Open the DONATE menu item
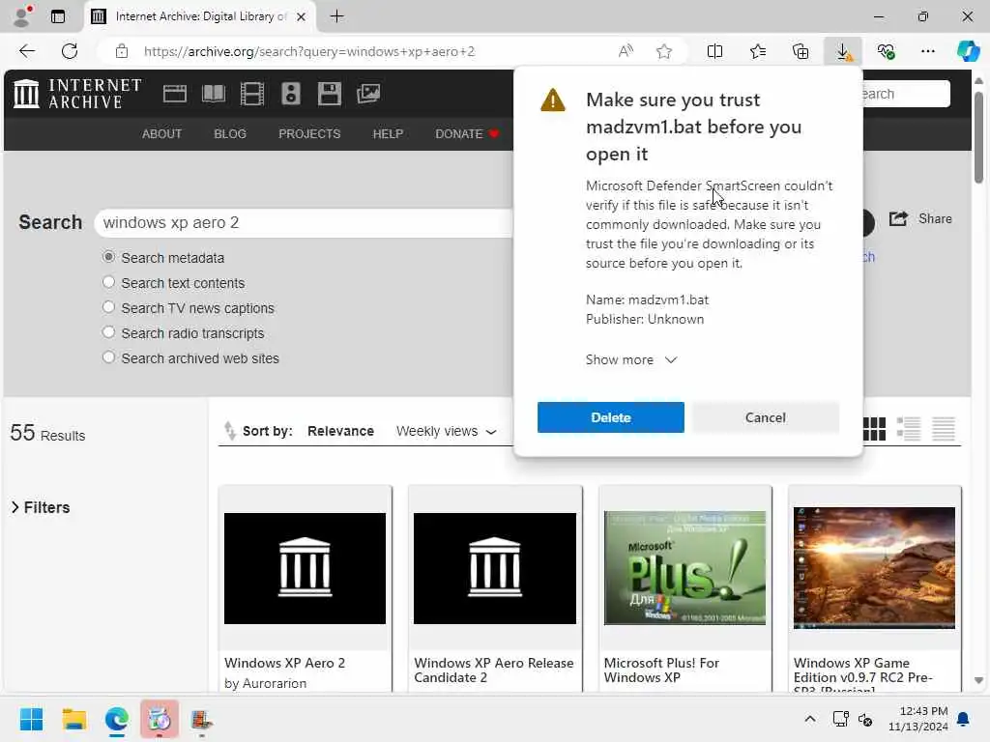The height and width of the screenshot is (742, 990). click(x=467, y=133)
